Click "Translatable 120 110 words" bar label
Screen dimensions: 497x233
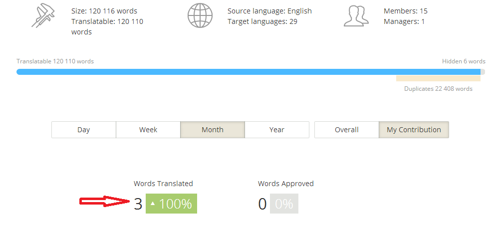point(55,61)
